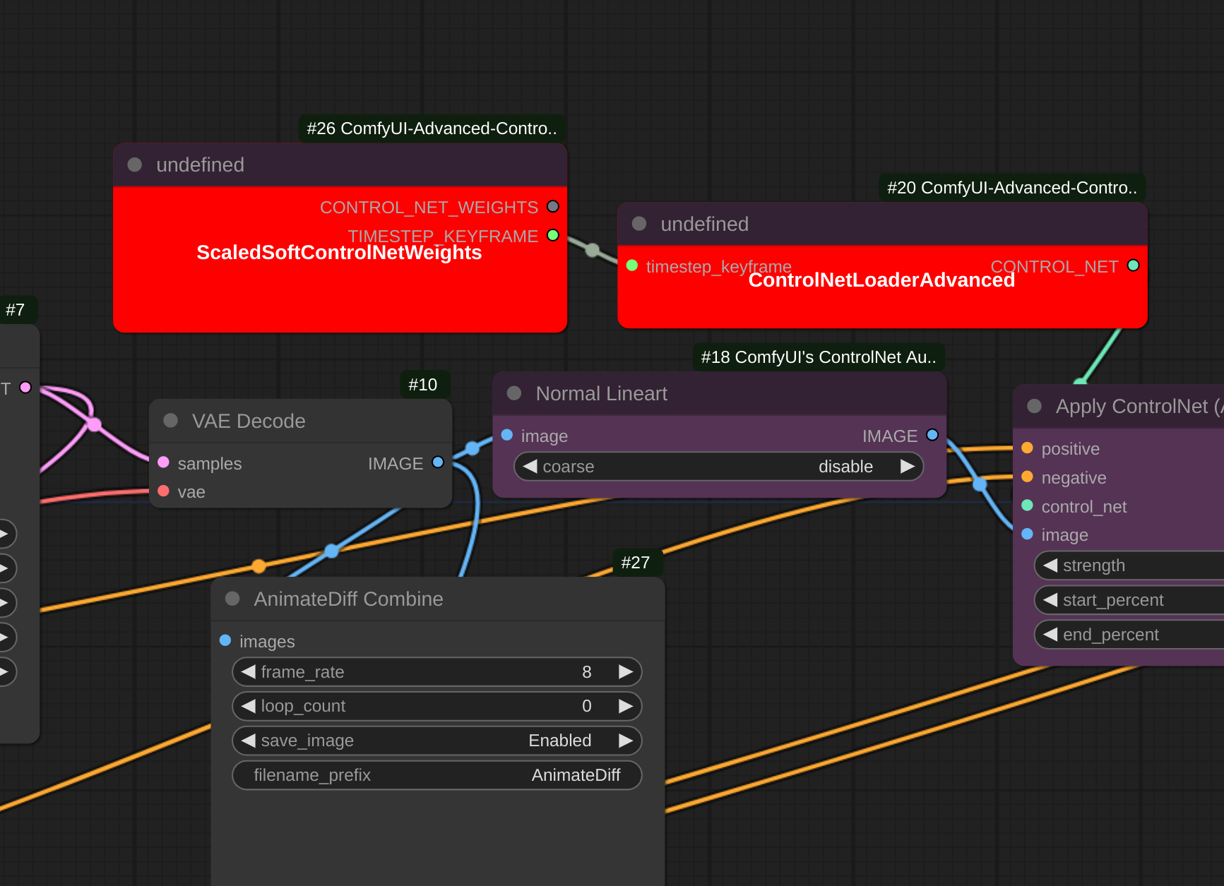Decrease loop_count using the left arrow

coord(248,706)
